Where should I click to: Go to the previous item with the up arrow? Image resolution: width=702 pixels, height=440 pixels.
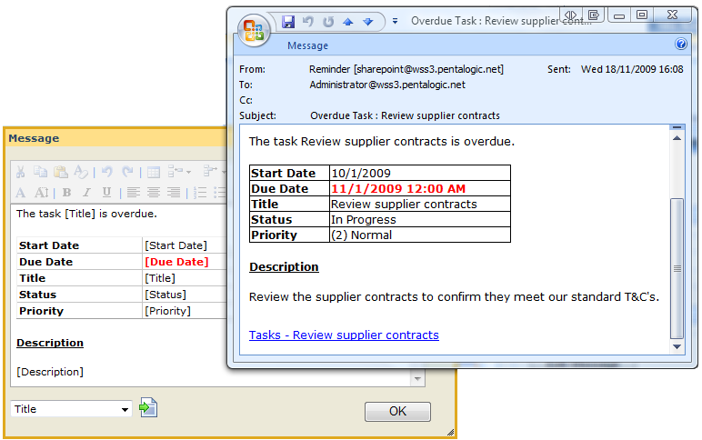(348, 22)
